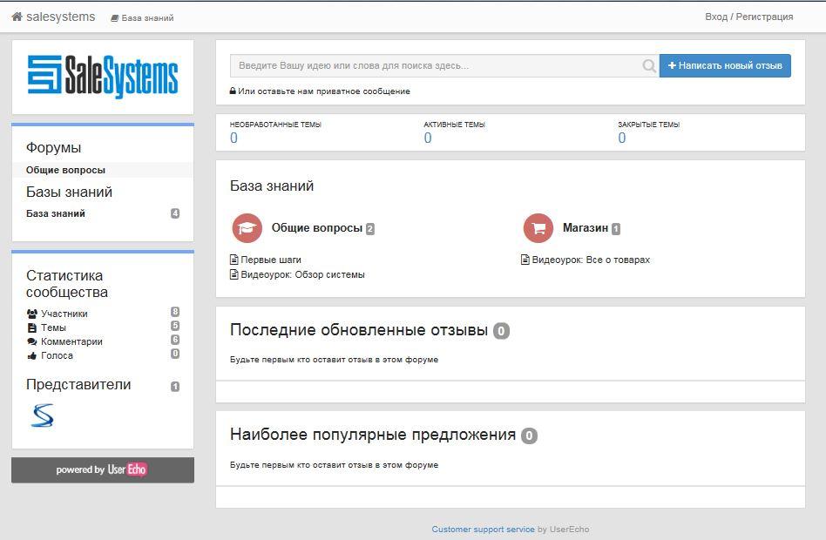Click badge 1 next to Магазин category

pos(616,229)
